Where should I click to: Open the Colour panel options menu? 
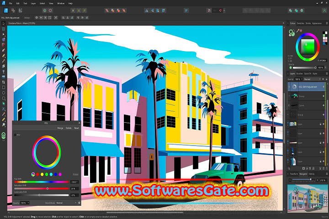[x=327, y=23]
